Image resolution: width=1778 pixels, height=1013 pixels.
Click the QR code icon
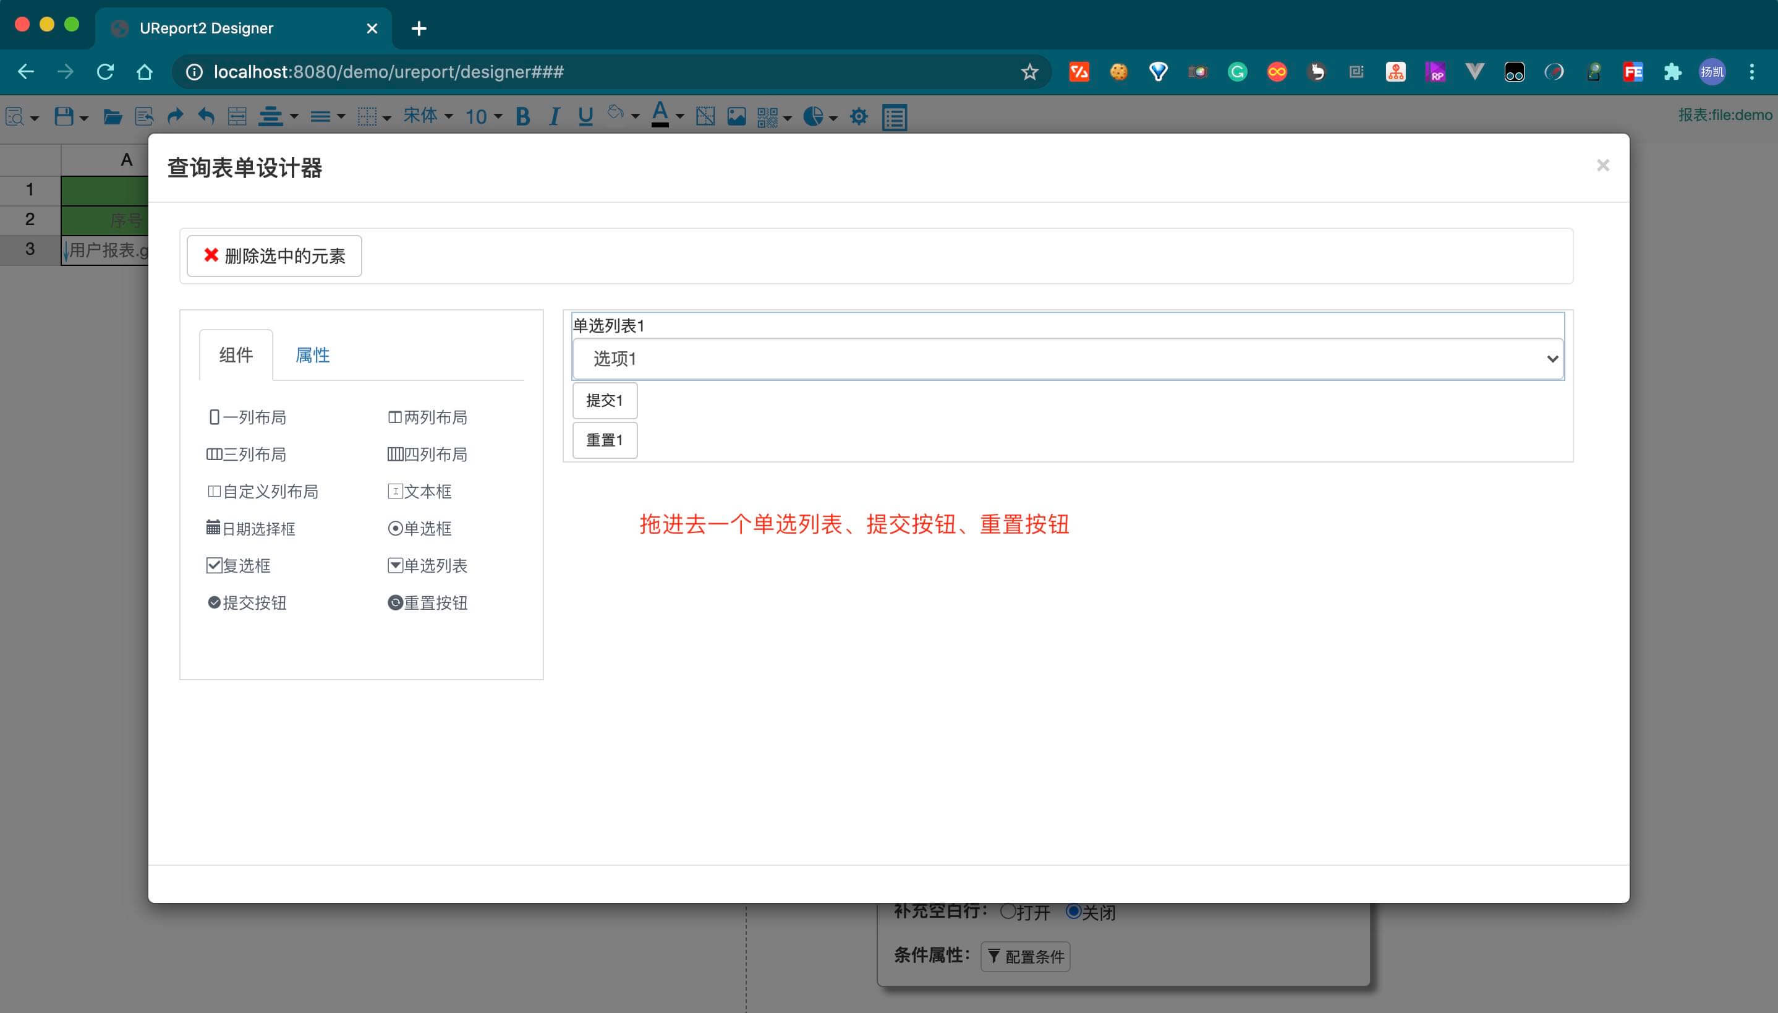(x=767, y=117)
